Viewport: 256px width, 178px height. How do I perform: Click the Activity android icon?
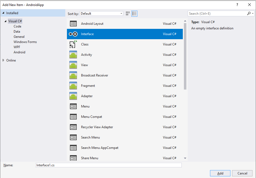coord(73,54)
